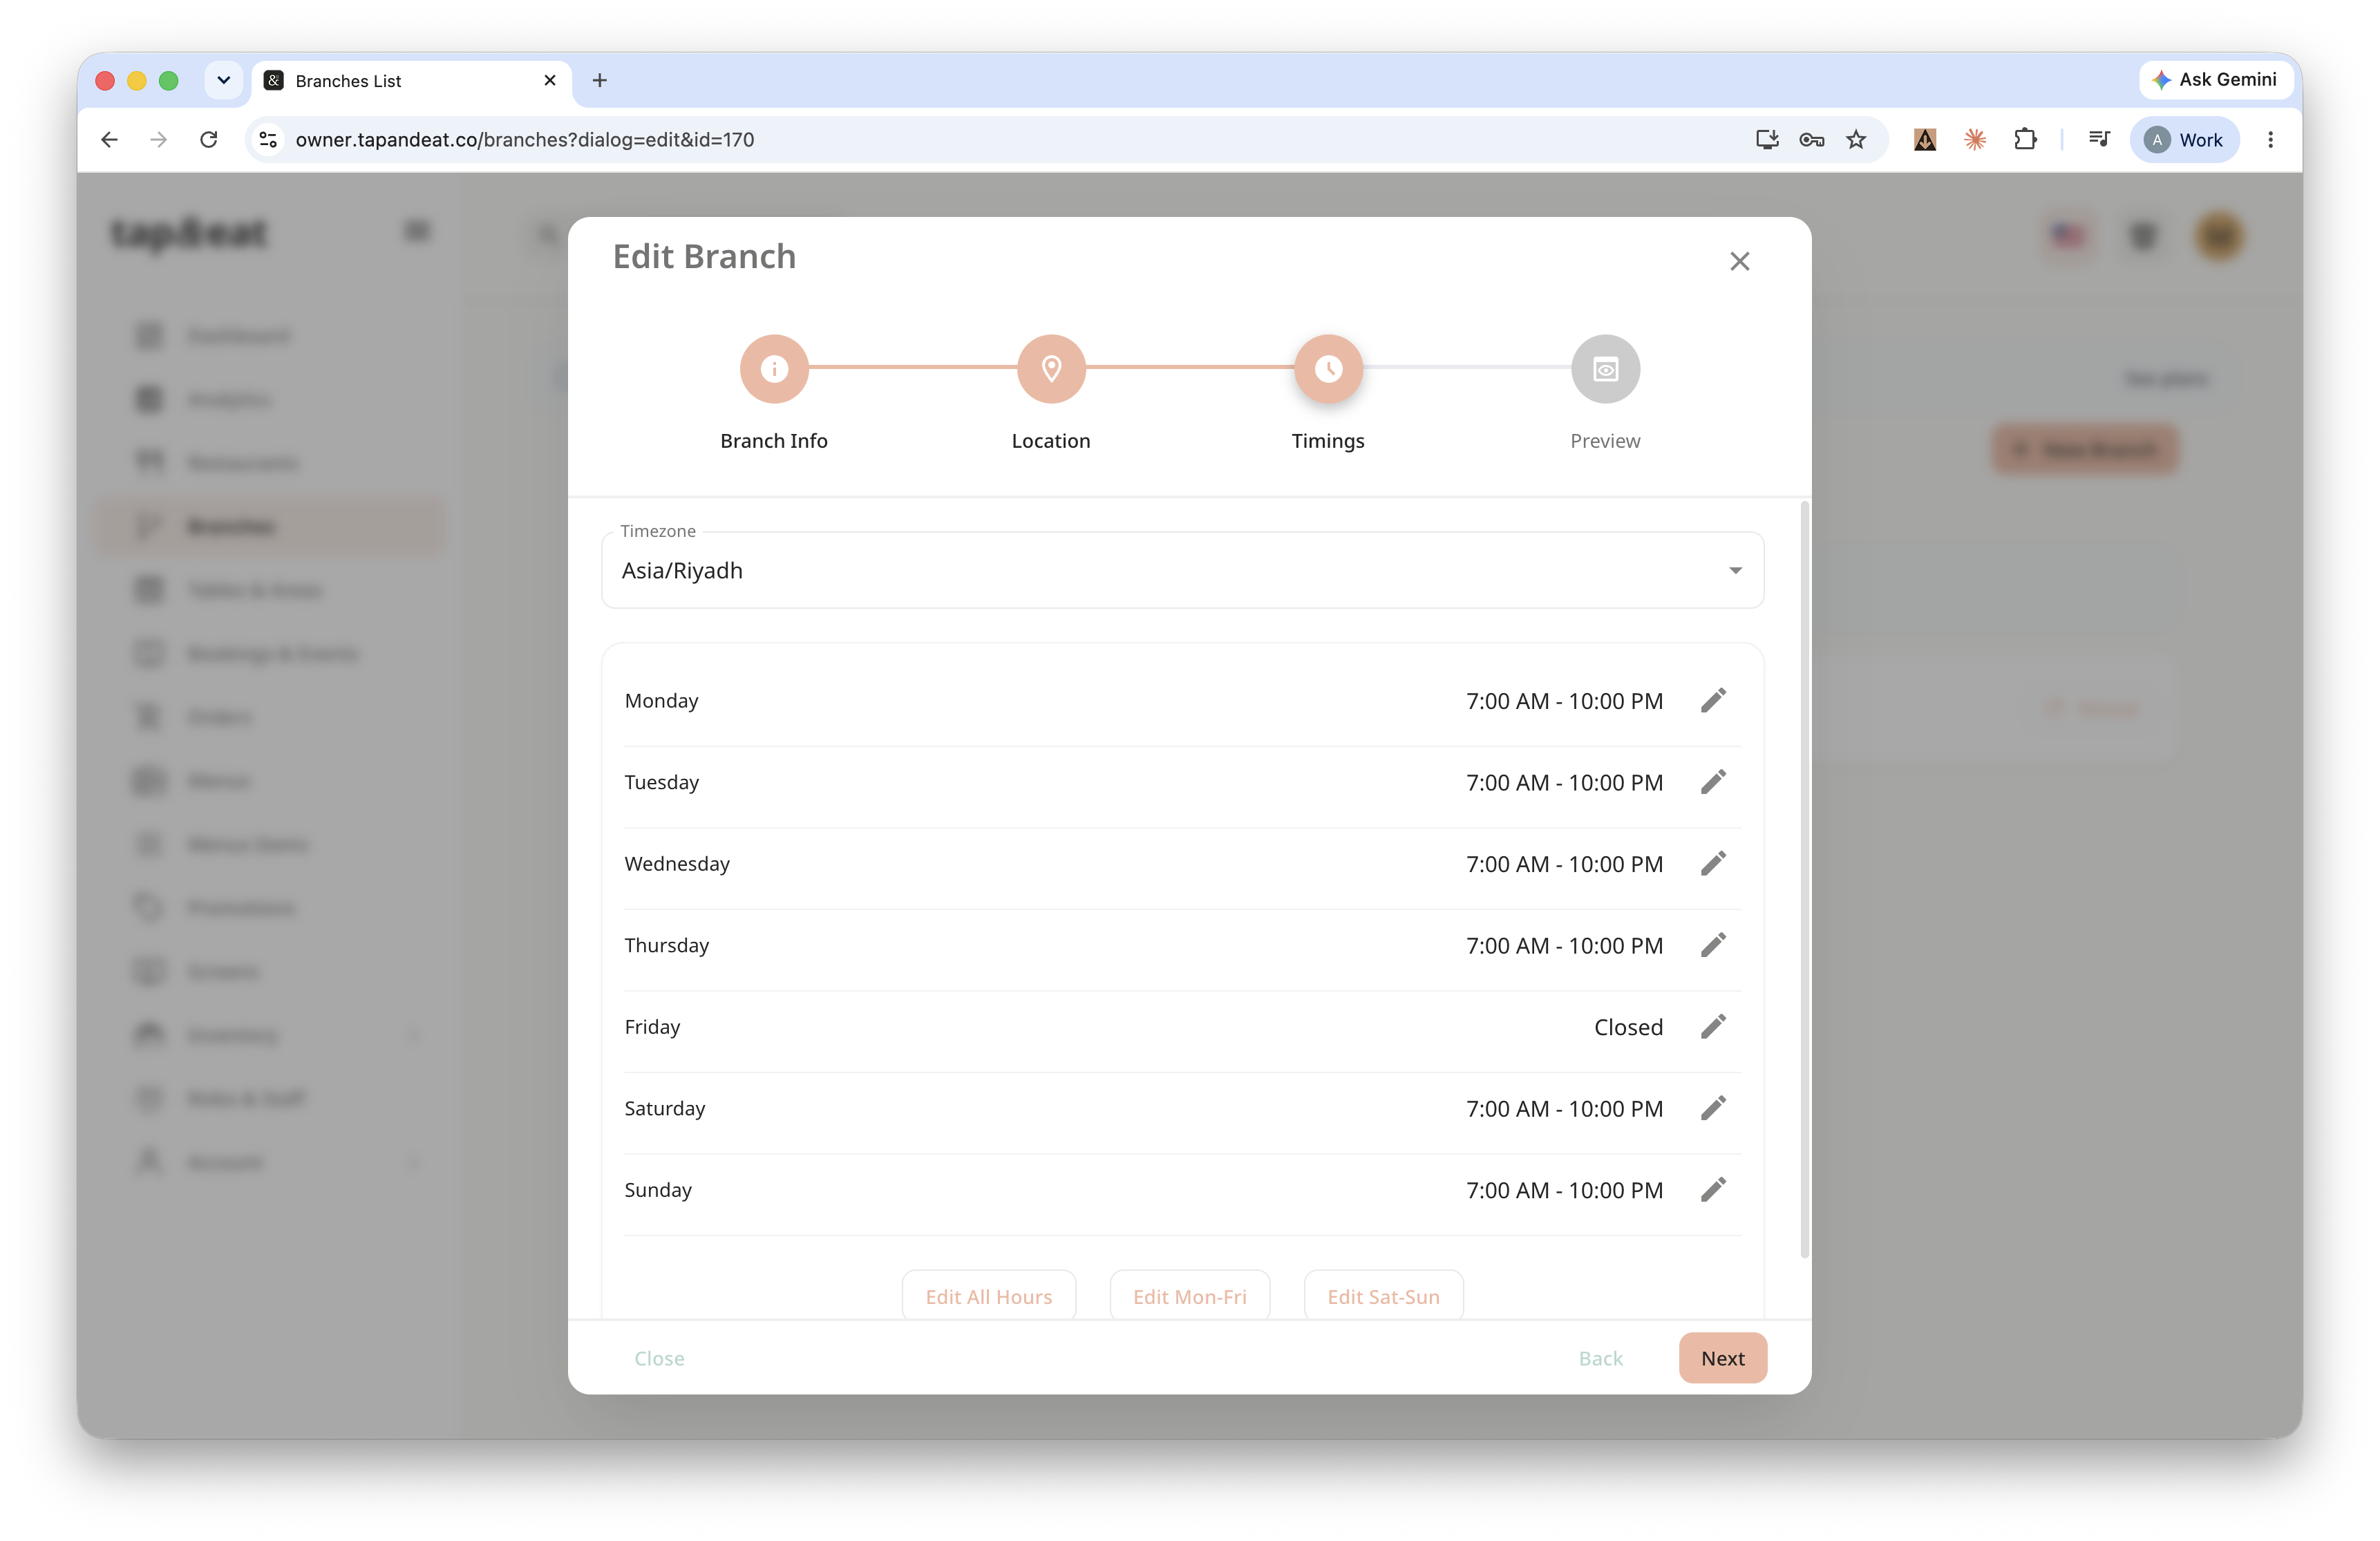Open the media controls icon in toolbar
The width and height of the screenshot is (2380, 1541).
(x=2099, y=139)
